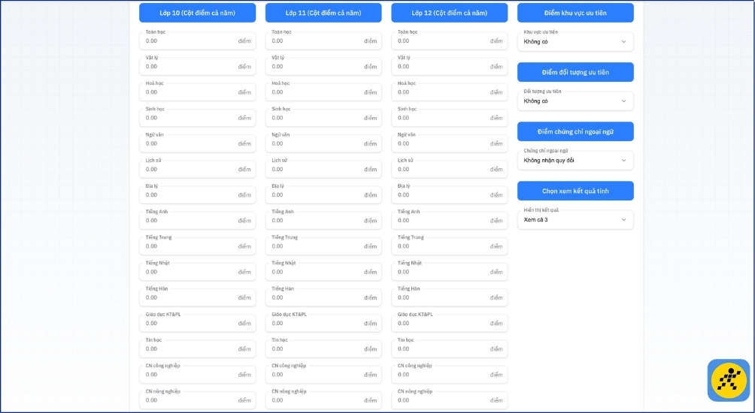Click the Lớp 11 Tiếng Anh score field

[x=316, y=221]
